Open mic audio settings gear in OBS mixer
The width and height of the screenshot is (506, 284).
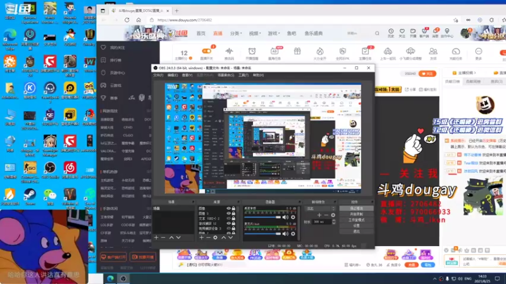pyautogui.click(x=293, y=234)
